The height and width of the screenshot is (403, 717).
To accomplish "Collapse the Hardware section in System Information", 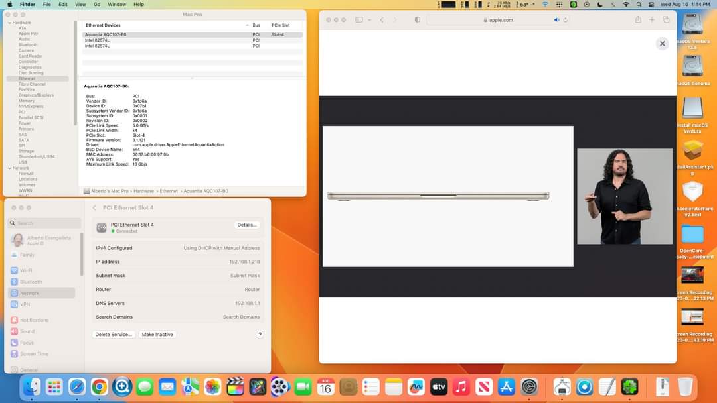I will click(x=9, y=23).
